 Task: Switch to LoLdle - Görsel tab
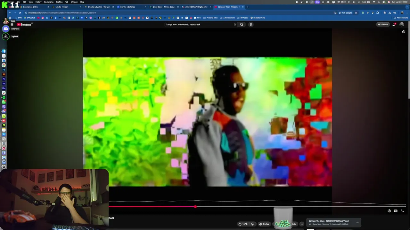(x=61, y=7)
